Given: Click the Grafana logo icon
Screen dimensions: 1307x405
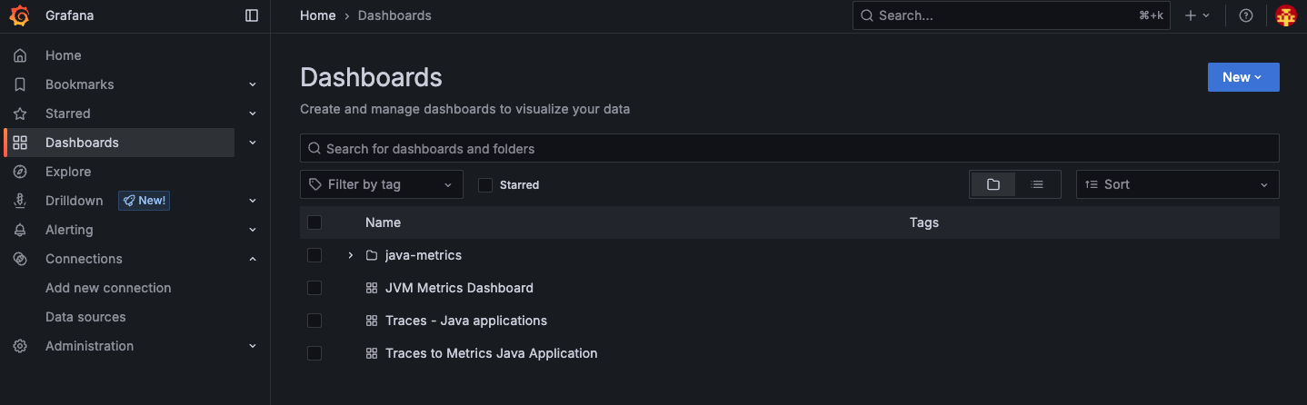Looking at the screenshot, I should (x=20, y=15).
